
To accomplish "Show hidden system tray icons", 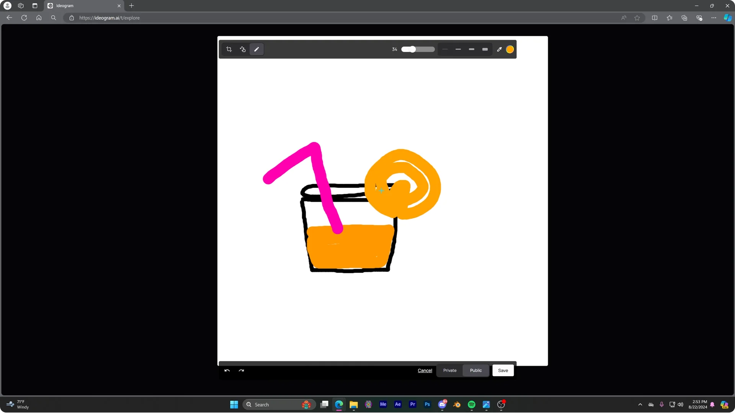I will point(639,404).
